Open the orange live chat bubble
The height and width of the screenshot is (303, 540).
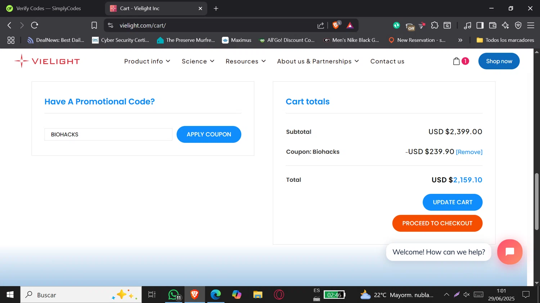click(510, 252)
